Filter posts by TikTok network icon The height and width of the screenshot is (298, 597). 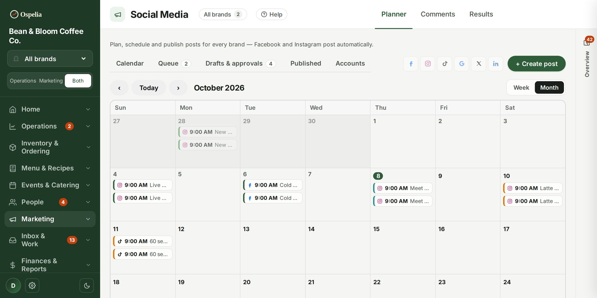[445, 64]
